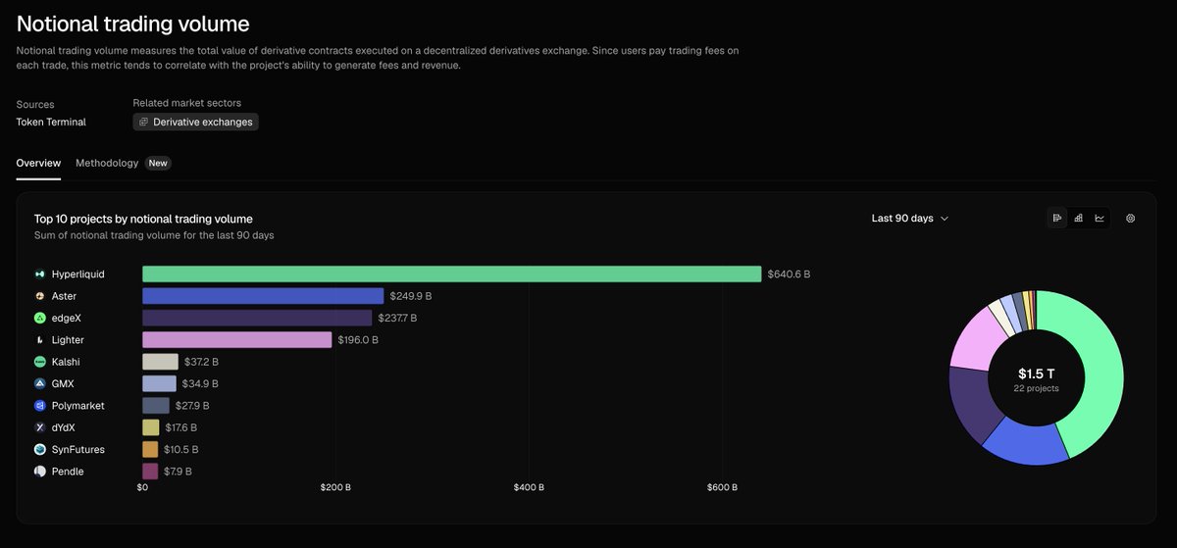Click the slate Polymarket bar
This screenshot has height=548, width=1177.
156,406
